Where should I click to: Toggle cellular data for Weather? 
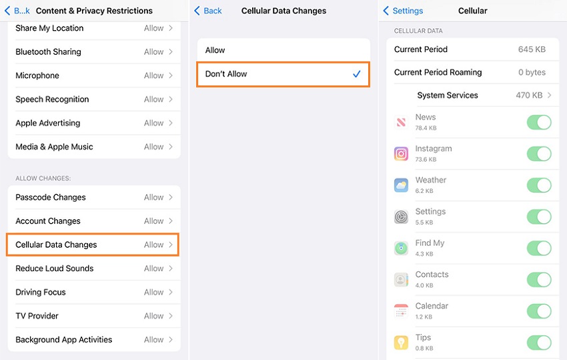click(x=539, y=185)
